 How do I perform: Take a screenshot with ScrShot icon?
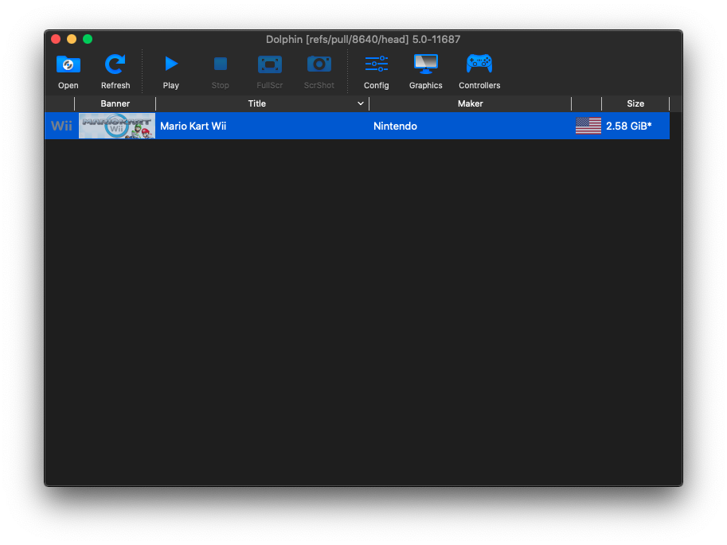click(x=319, y=72)
